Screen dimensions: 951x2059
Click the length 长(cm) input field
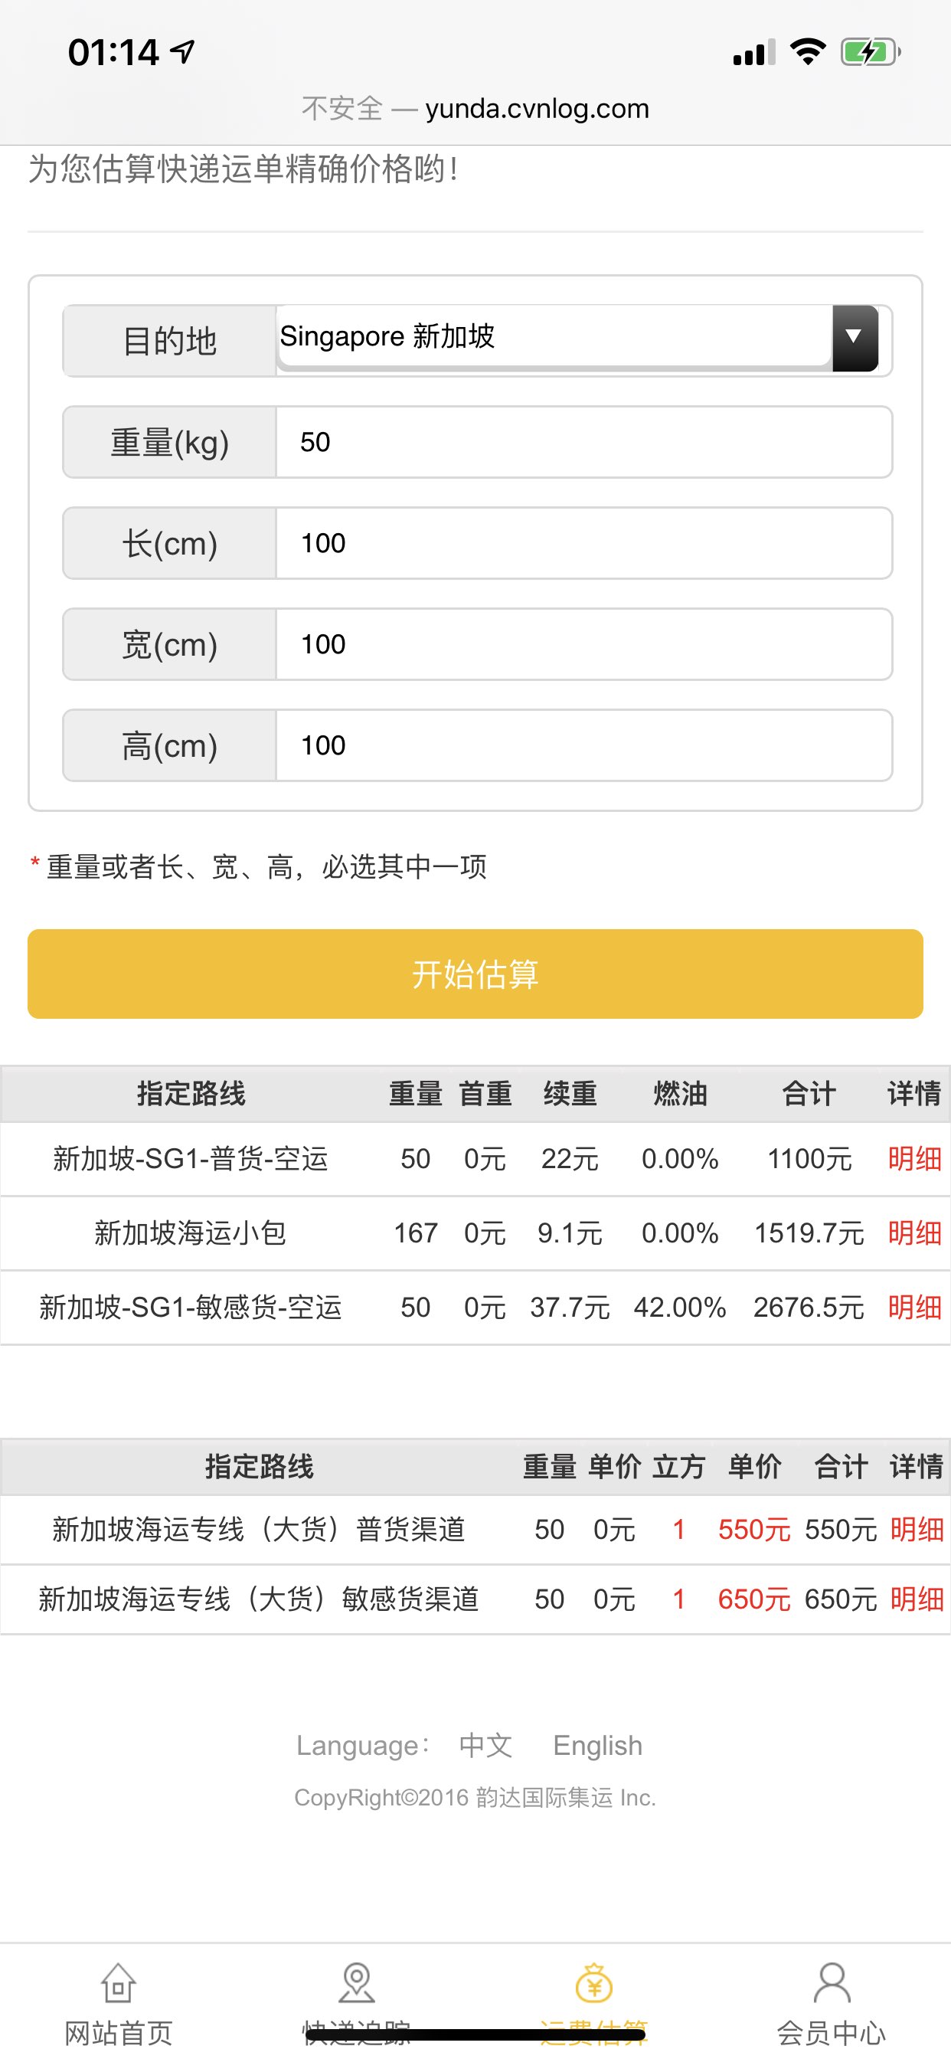[x=583, y=544]
